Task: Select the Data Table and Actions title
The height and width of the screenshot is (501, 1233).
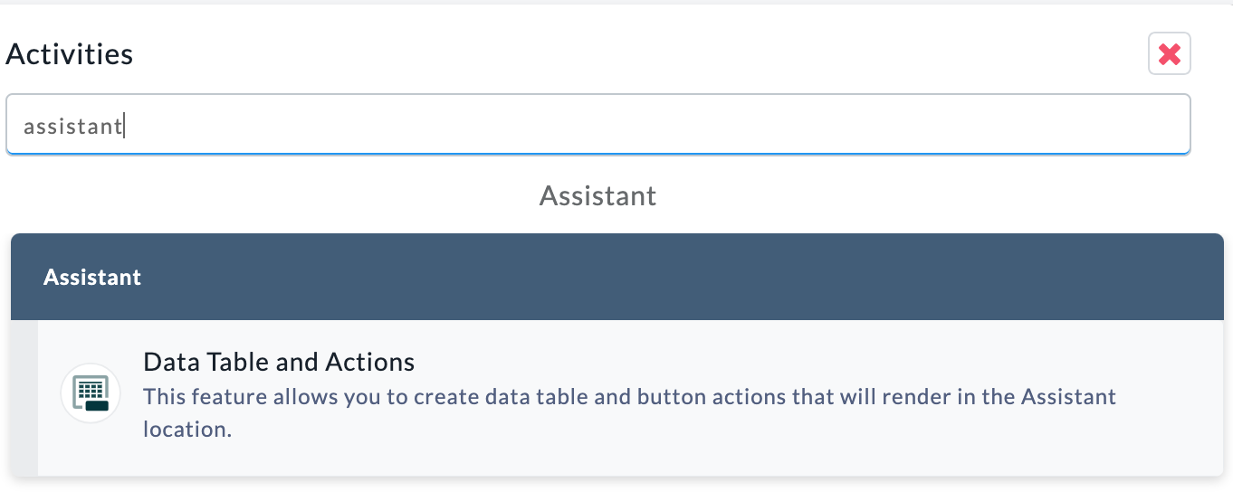Action: (x=279, y=363)
